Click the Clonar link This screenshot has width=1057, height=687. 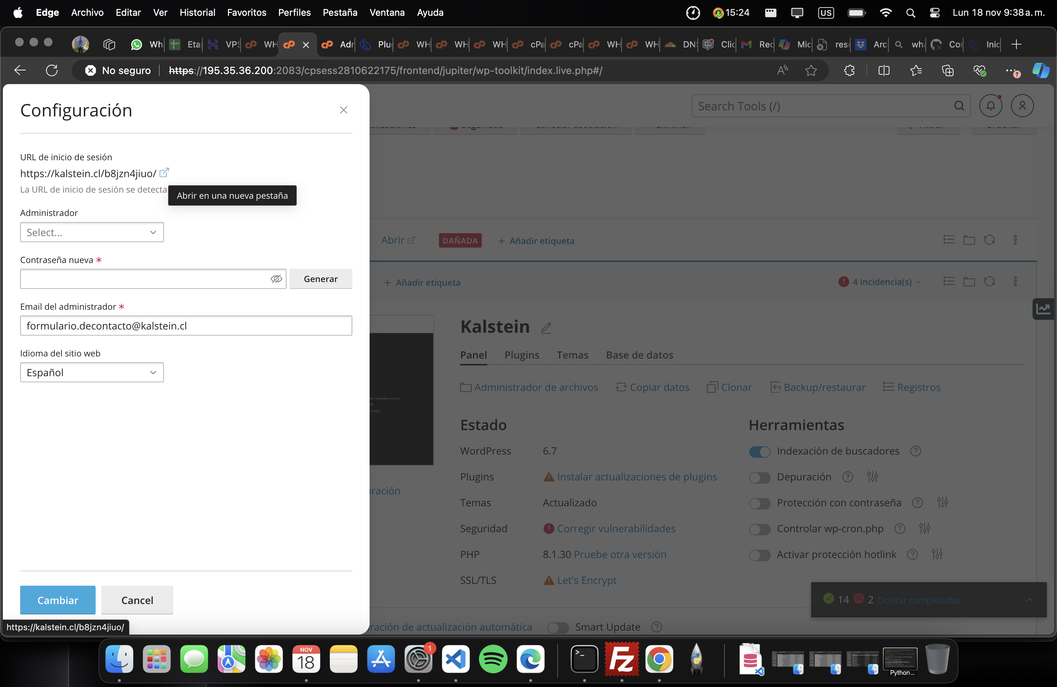point(729,387)
